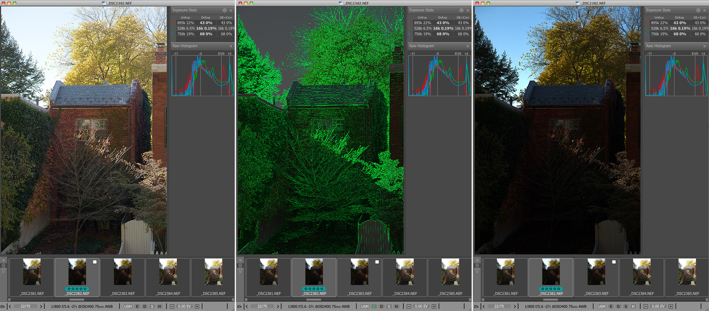Close filmstrip using X in right window
Screen dimensions: 709x311
tap(477, 260)
